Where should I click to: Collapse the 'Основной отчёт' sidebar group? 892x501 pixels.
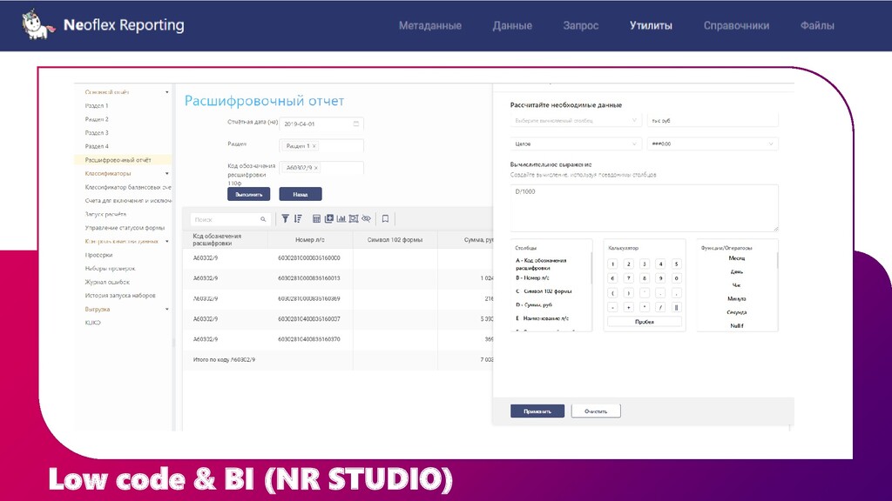pyautogui.click(x=166, y=92)
